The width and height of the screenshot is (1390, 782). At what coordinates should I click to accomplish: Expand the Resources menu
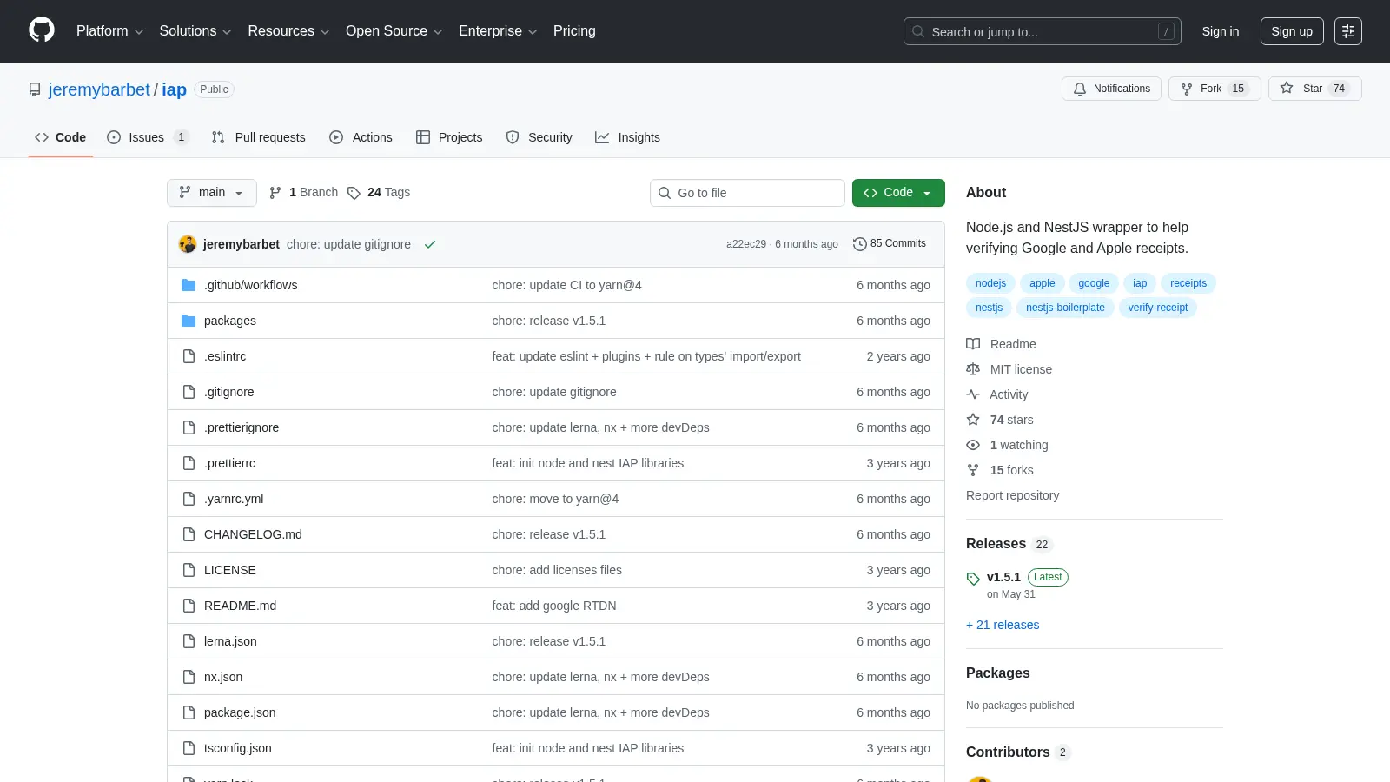288,31
